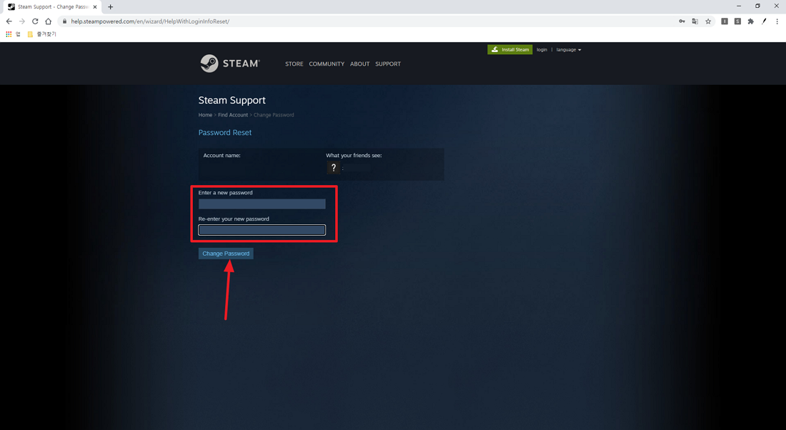Viewport: 786px width, 430px height.
Task: Focus the Re-enter your new password field
Action: pyautogui.click(x=262, y=229)
